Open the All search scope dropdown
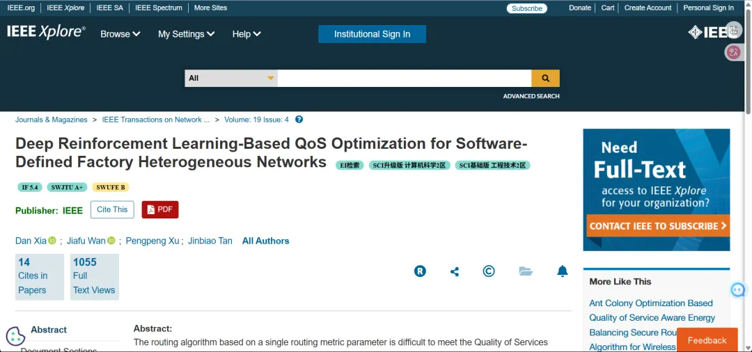This screenshot has height=352, width=752. pyautogui.click(x=231, y=78)
